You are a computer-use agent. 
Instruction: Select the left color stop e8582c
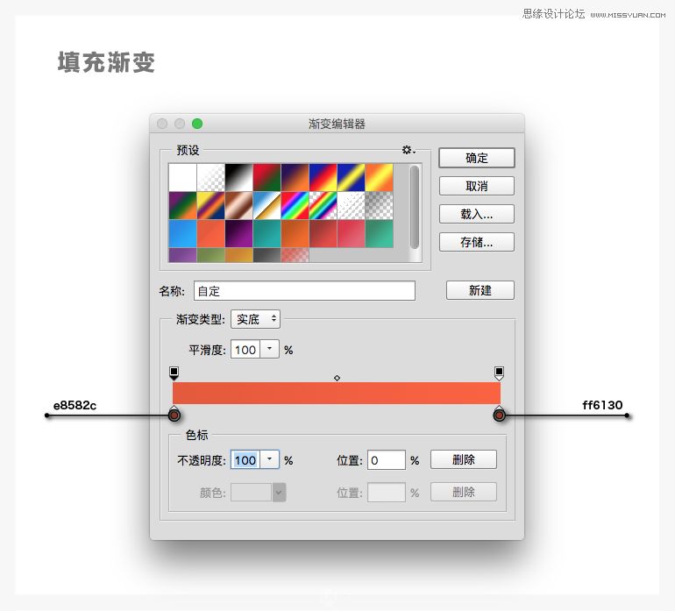(174, 414)
